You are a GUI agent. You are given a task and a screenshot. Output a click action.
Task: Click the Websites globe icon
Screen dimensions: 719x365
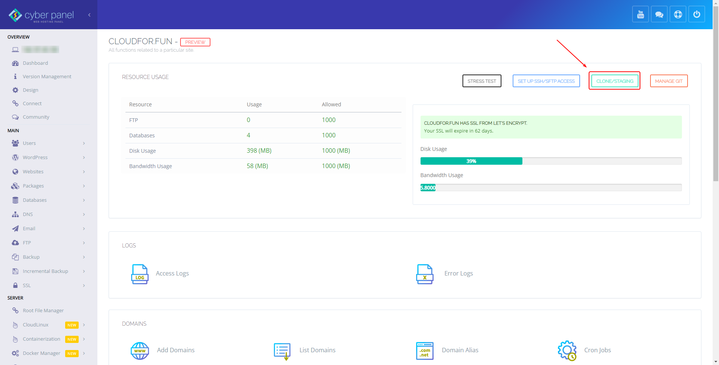(x=15, y=172)
